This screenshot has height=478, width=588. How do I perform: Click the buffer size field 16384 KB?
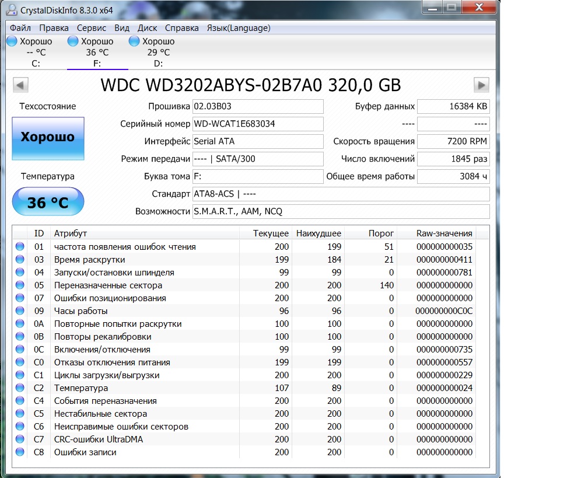tap(453, 106)
